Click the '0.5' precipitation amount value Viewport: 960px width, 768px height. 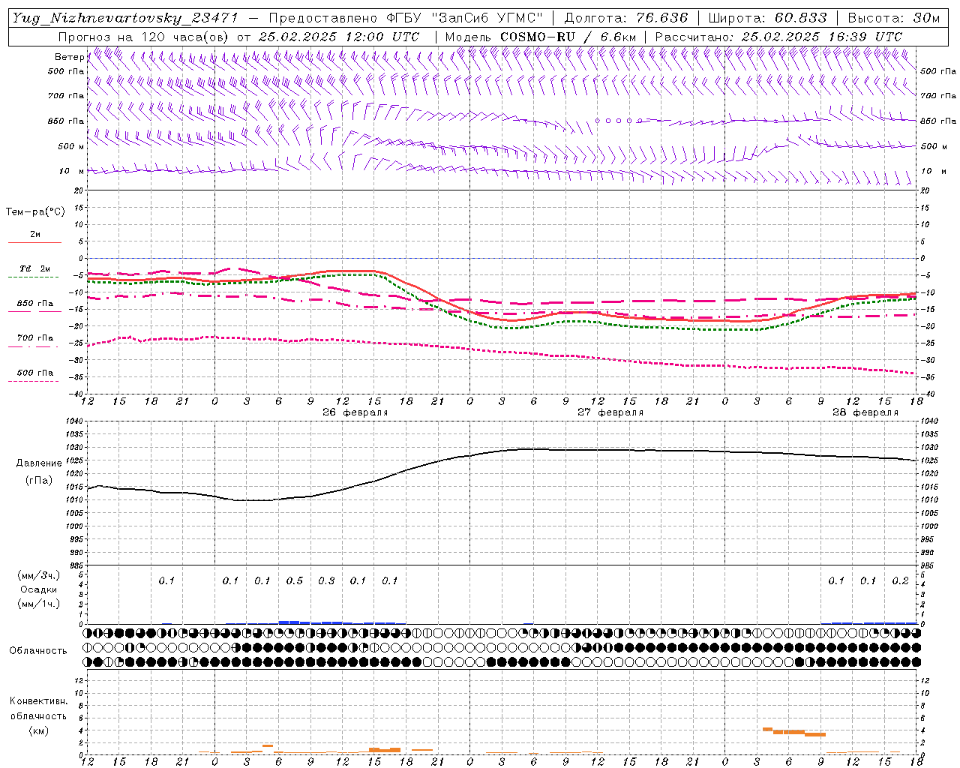click(x=294, y=580)
